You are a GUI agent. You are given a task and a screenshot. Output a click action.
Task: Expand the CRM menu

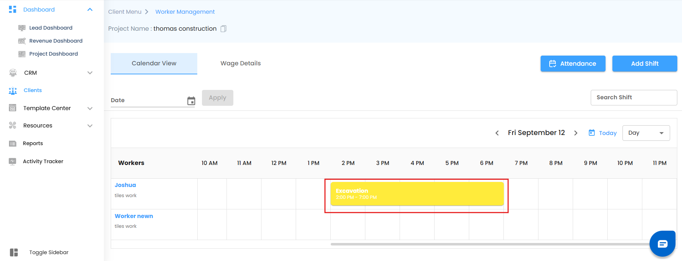click(x=90, y=73)
